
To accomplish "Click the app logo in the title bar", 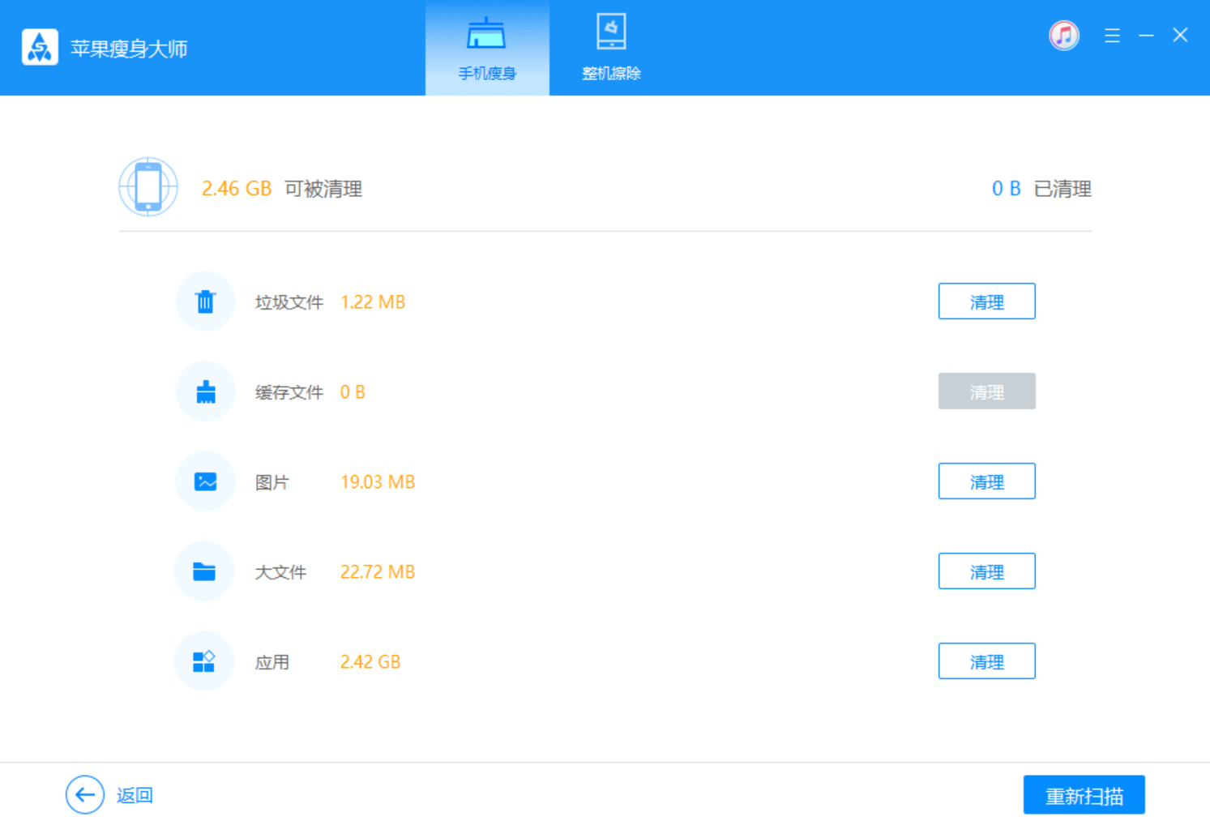I will [x=40, y=48].
